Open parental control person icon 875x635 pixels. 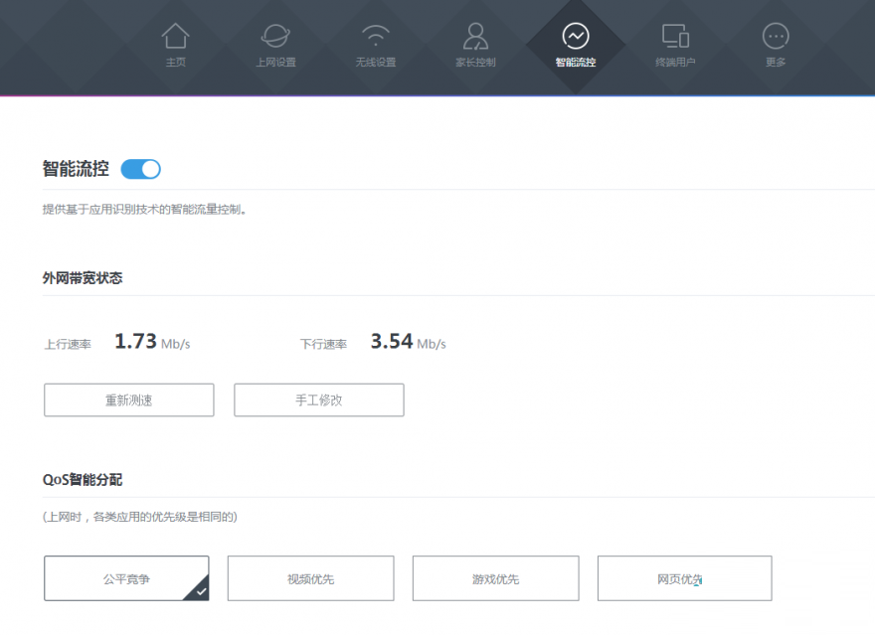[475, 37]
